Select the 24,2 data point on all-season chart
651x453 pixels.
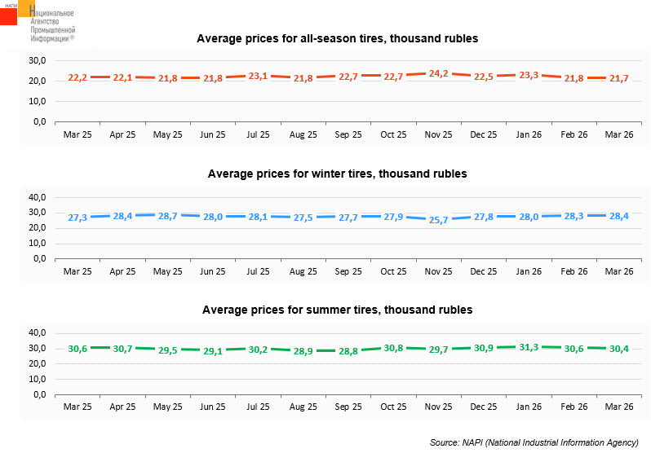(439, 74)
